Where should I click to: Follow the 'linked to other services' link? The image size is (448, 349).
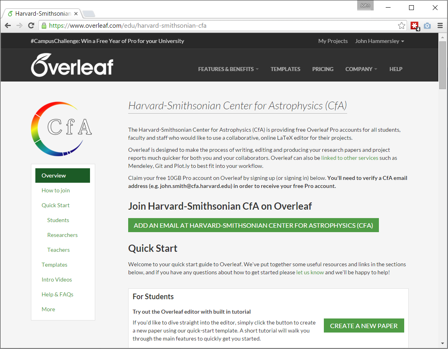click(350, 158)
